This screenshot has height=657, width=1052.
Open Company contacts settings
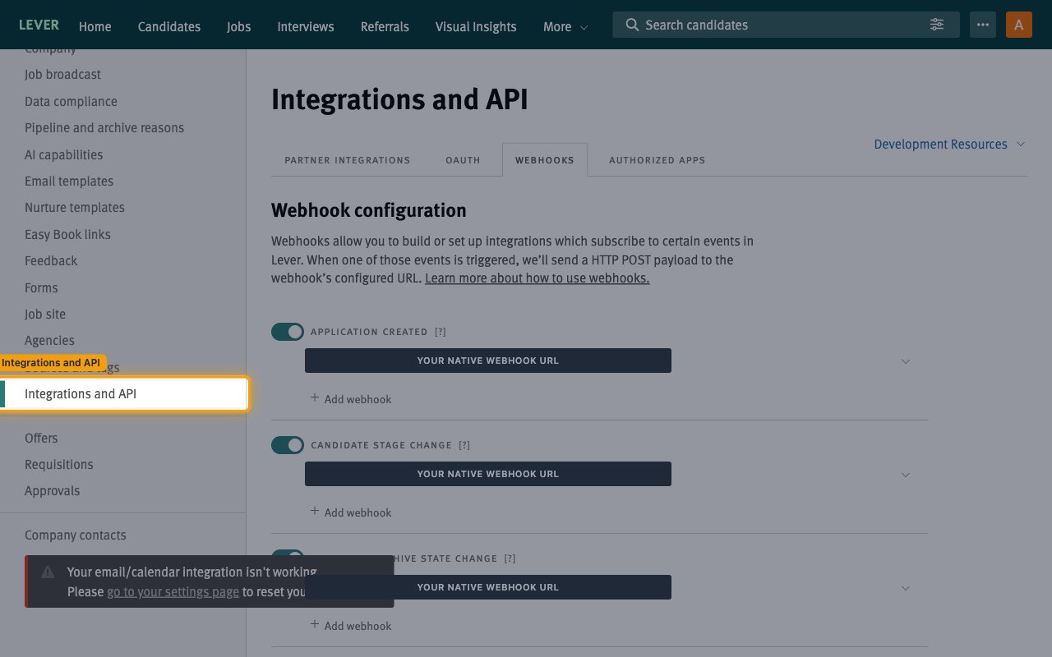pos(76,535)
